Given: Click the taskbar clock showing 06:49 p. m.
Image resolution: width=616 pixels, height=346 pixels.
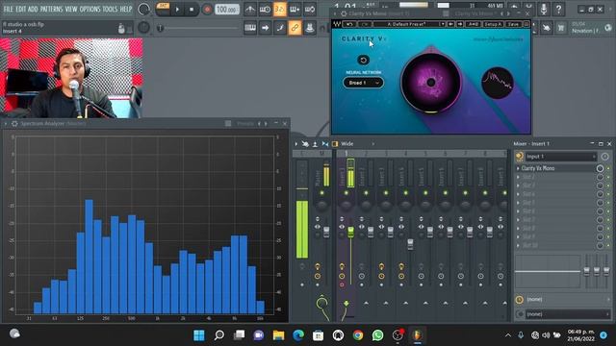Looking at the screenshot, I should pos(580,335).
